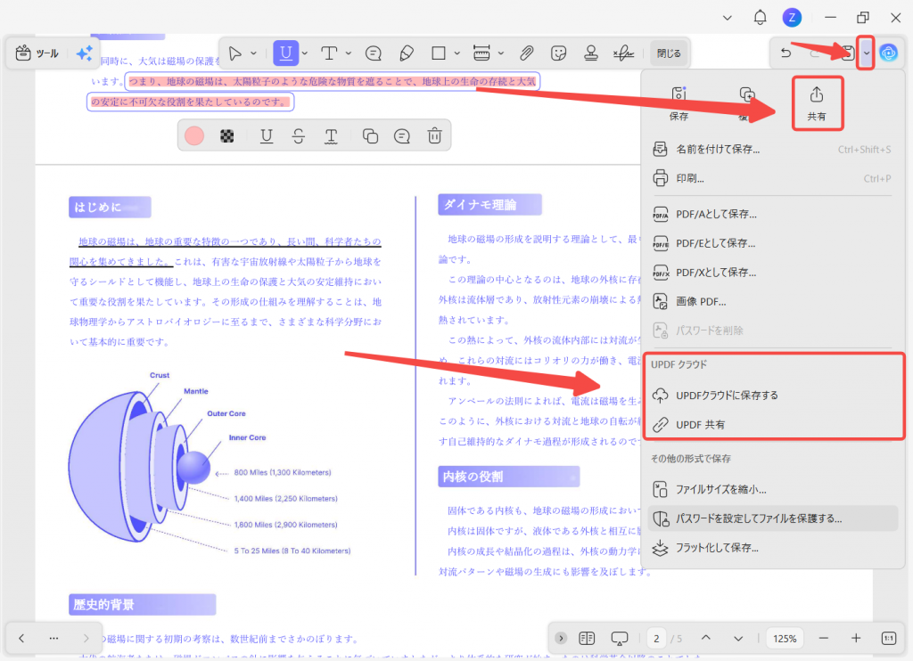Pick the pink highlight color swatch
The height and width of the screenshot is (661, 913).
tap(194, 136)
